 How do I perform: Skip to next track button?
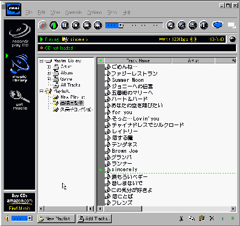(x=98, y=25)
